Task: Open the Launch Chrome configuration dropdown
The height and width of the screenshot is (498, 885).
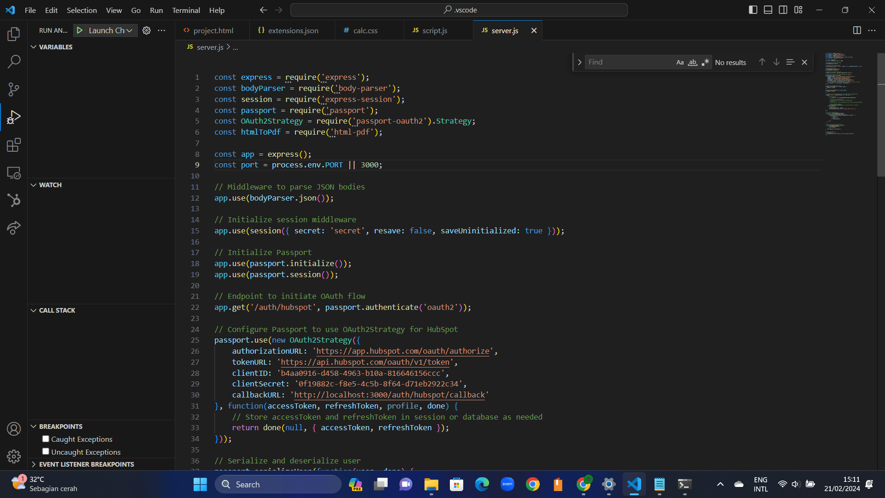Action: coord(130,30)
